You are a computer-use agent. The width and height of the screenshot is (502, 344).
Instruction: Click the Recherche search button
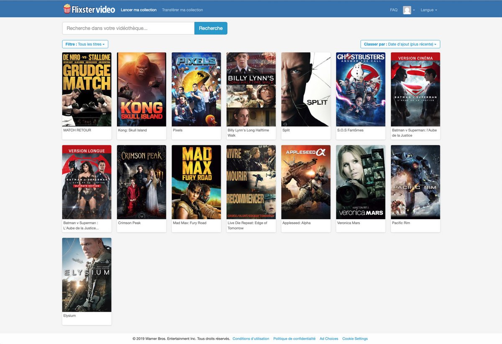pyautogui.click(x=210, y=28)
